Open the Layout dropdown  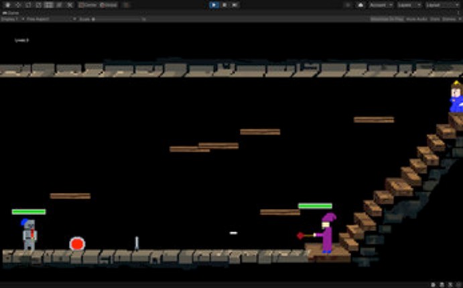pyautogui.click(x=442, y=5)
